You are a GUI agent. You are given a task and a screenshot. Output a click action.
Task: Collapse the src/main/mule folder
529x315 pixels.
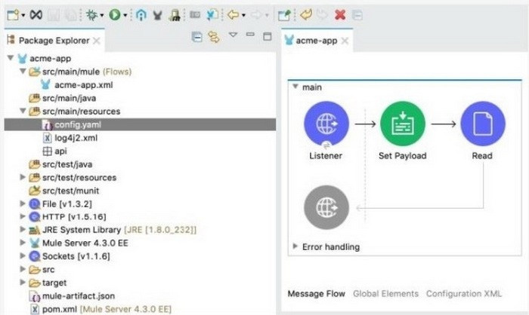[x=23, y=71]
